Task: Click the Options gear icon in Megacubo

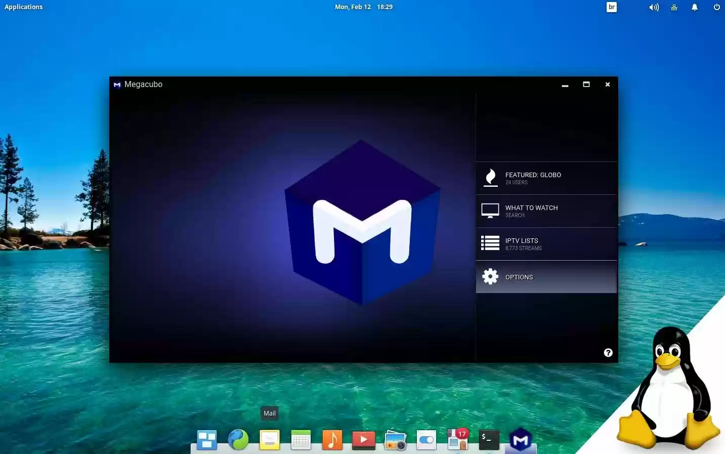Action: coord(489,276)
